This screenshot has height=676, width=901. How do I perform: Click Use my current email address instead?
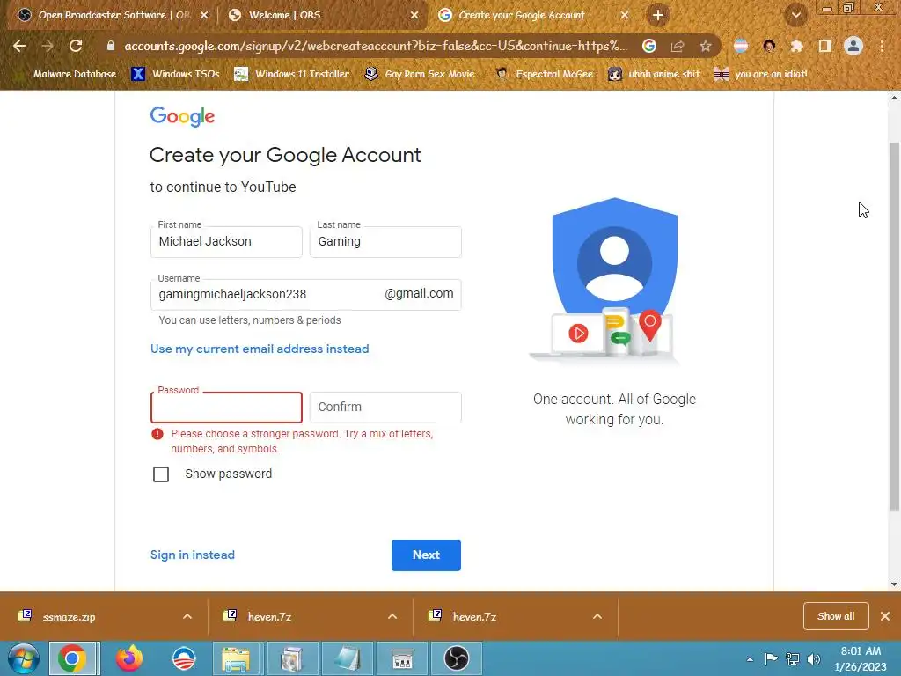260,349
